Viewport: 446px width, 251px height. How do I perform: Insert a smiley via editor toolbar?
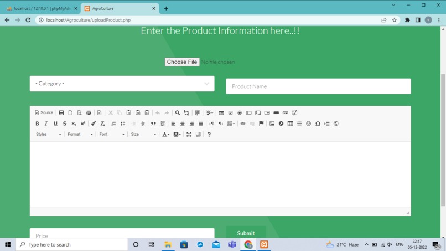[x=308, y=124]
